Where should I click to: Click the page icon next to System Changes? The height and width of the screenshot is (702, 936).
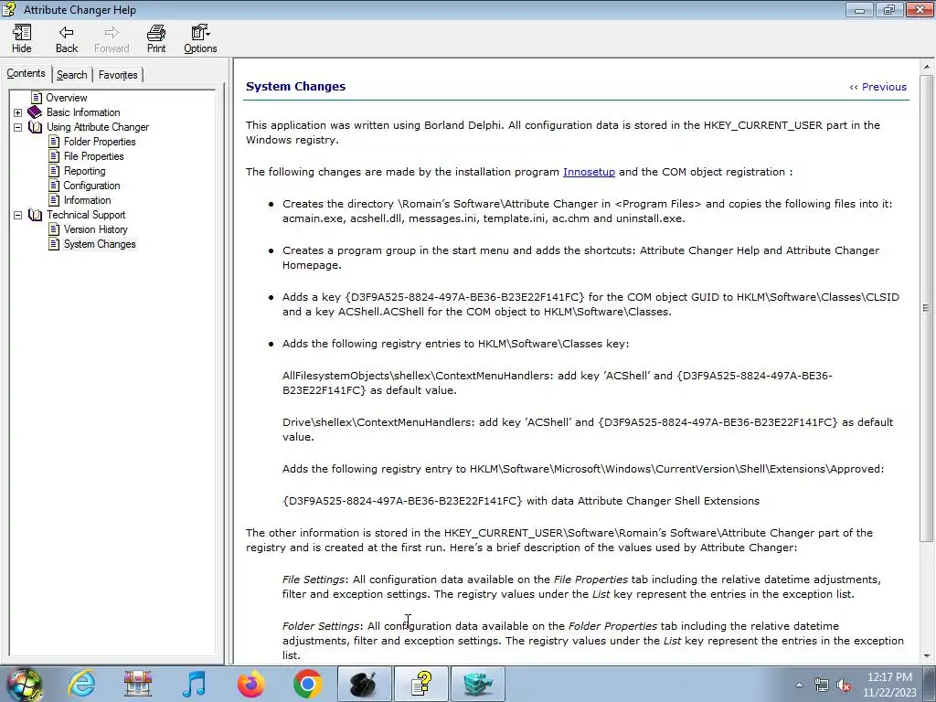tap(54, 244)
